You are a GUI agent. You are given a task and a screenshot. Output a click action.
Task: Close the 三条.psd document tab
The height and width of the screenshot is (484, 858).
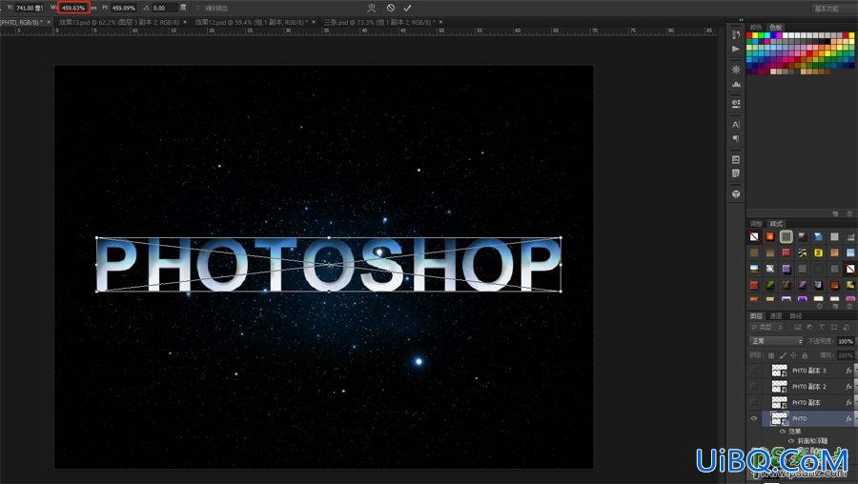440,22
